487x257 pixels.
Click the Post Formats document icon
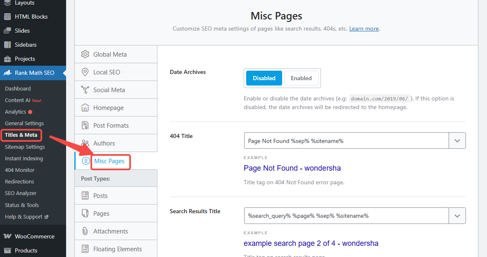point(85,126)
